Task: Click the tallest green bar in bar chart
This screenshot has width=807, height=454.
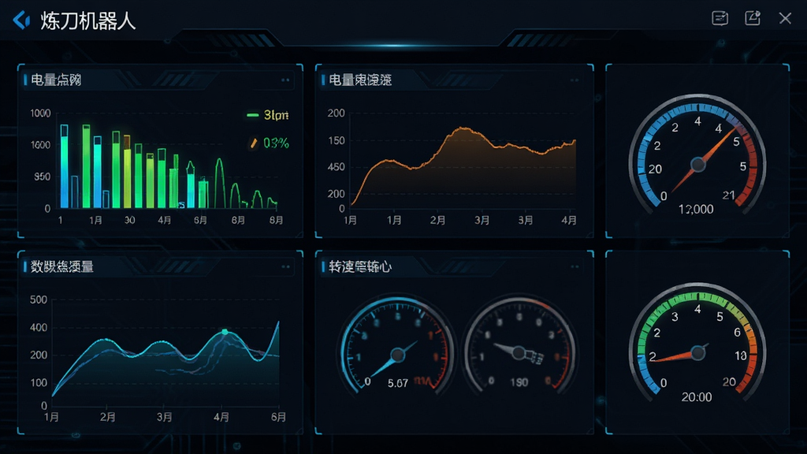Action: (87, 166)
